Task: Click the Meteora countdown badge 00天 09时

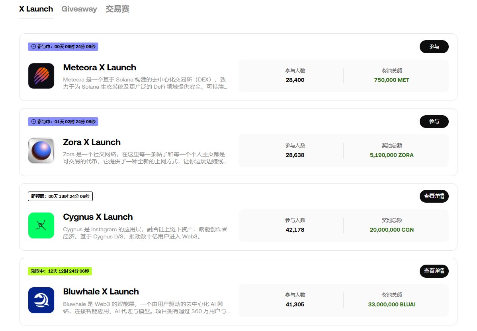Action: pos(63,46)
